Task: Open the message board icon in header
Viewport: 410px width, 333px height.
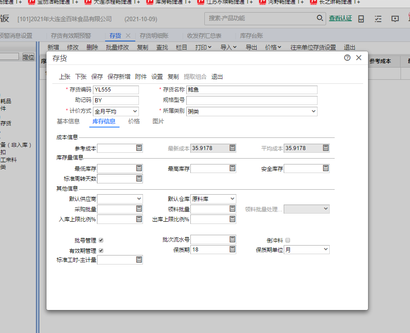Action: tap(395, 19)
